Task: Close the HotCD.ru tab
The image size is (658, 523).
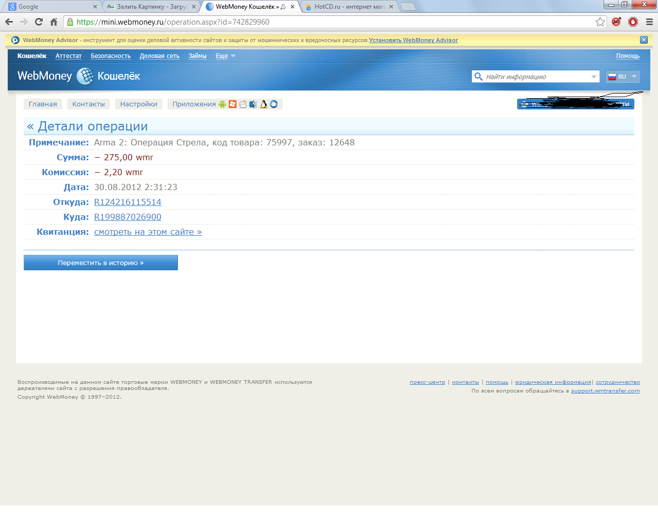Action: tap(391, 7)
